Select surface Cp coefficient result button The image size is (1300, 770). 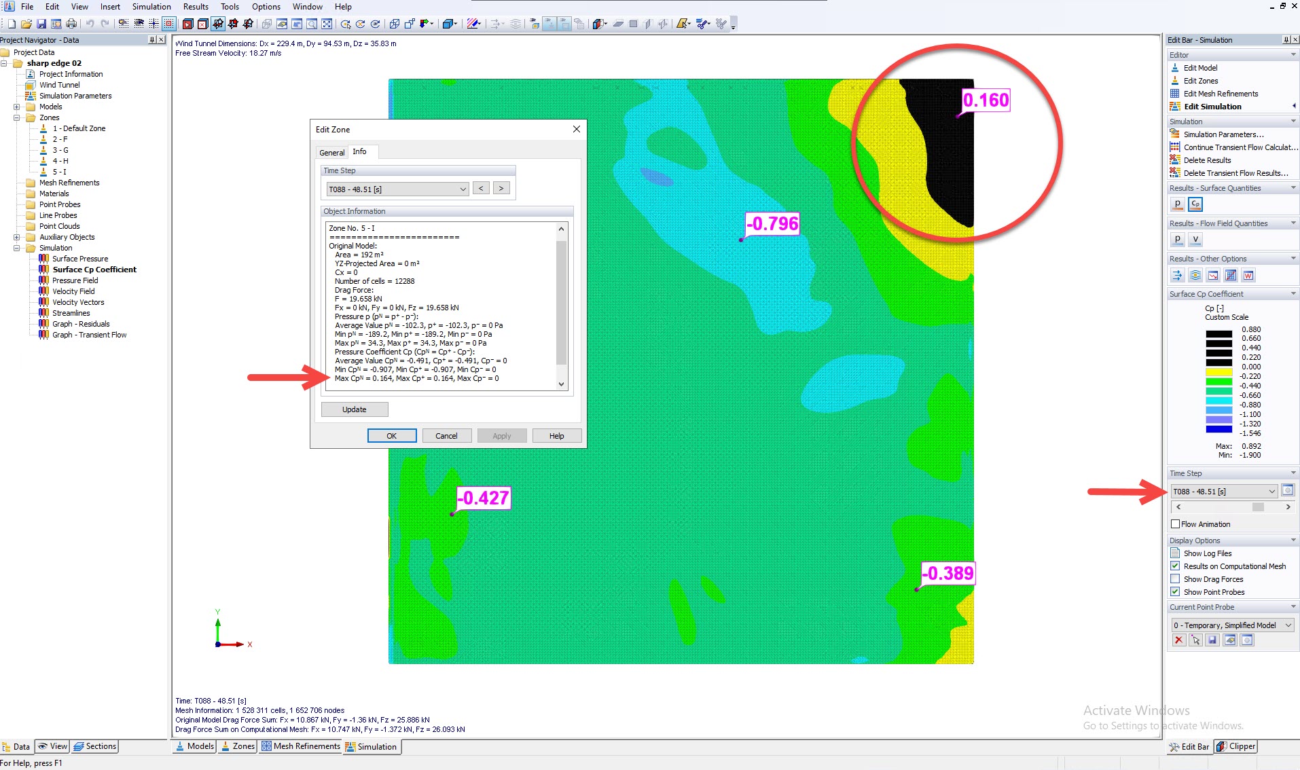coord(1195,204)
